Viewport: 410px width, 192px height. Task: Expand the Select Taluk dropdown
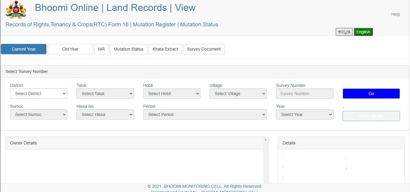tap(105, 94)
